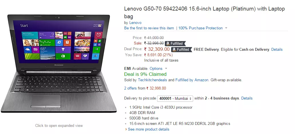Image resolution: width=295 pixels, height=134 pixels.
Task: Click the Click to open expanded view text
Action: coord(59,125)
